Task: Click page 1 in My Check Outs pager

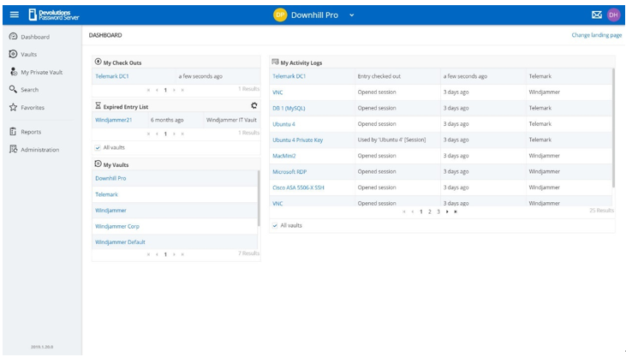Action: point(165,90)
